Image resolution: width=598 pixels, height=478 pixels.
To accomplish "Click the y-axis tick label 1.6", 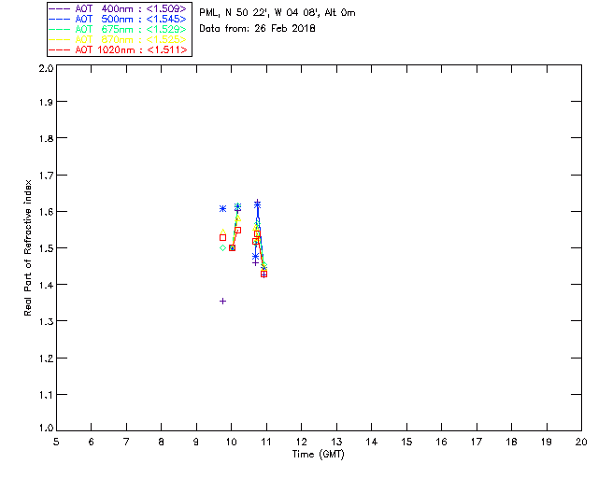I will click(46, 212).
